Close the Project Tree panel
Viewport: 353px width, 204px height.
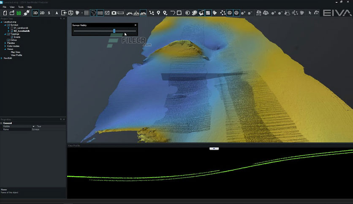[64, 19]
